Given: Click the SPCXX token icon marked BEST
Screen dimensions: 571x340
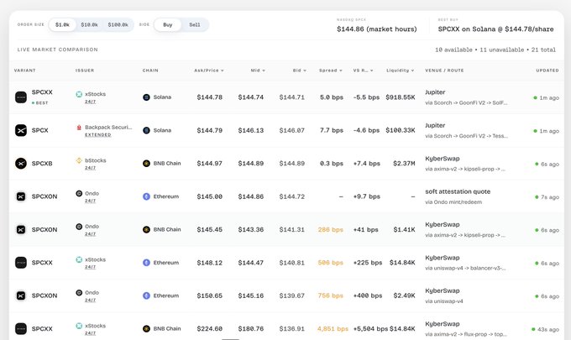Looking at the screenshot, I should (x=21, y=97).
